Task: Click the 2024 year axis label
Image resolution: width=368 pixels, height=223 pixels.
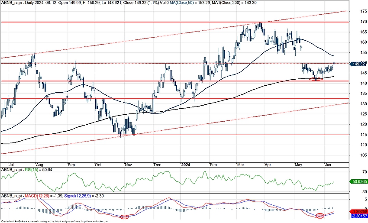Action: tap(186, 165)
